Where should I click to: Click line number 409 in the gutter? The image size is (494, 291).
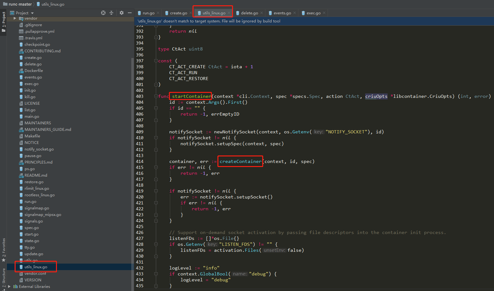pyautogui.click(x=140, y=132)
